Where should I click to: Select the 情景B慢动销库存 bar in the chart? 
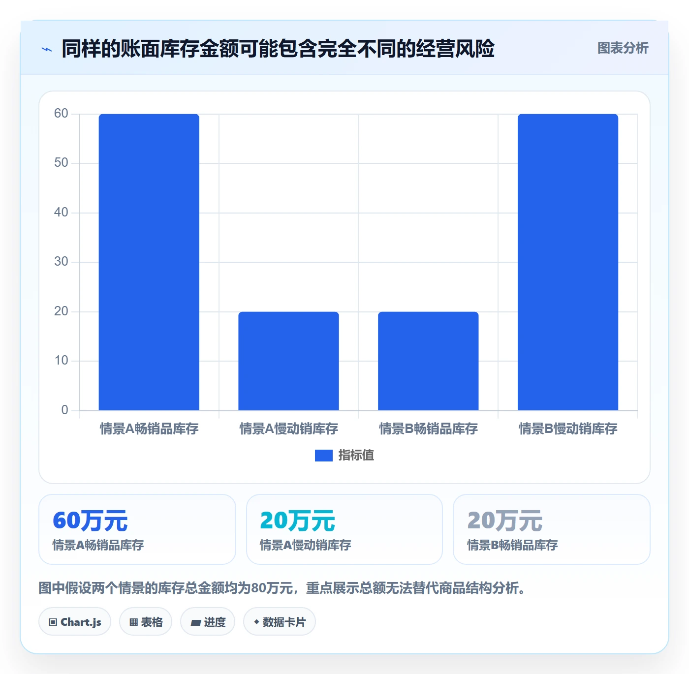pos(568,262)
